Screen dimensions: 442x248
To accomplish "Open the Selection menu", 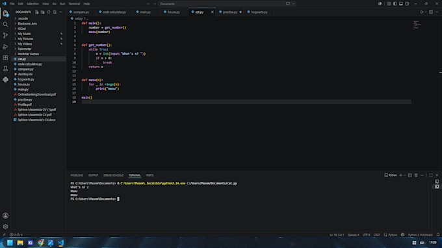I will point(32,4).
